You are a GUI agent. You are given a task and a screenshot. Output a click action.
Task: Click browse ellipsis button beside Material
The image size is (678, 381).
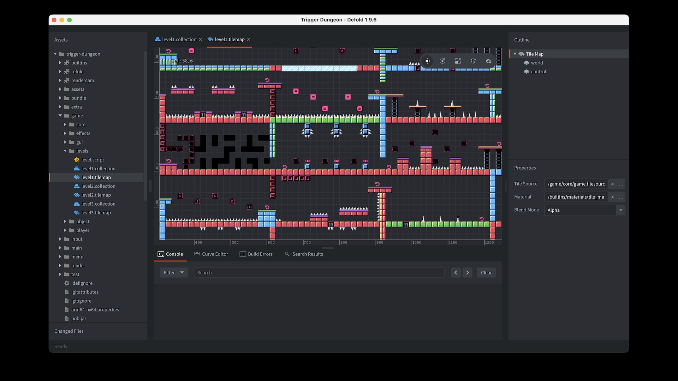(x=621, y=197)
